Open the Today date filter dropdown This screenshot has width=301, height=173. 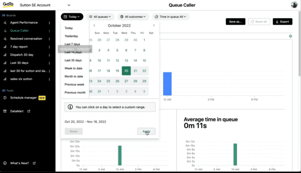[72, 17]
